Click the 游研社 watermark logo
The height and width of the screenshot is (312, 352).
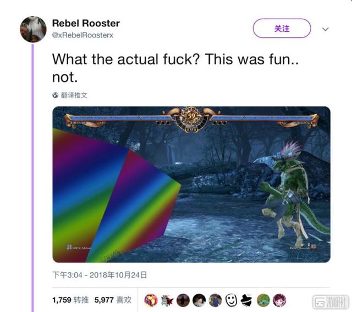coord(331,302)
